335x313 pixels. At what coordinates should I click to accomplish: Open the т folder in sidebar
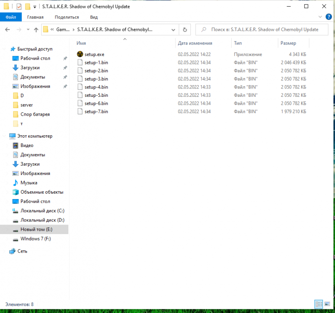[x=21, y=124]
